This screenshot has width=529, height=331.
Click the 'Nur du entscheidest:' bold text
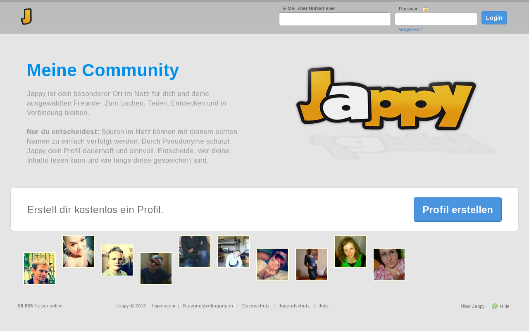click(x=63, y=132)
